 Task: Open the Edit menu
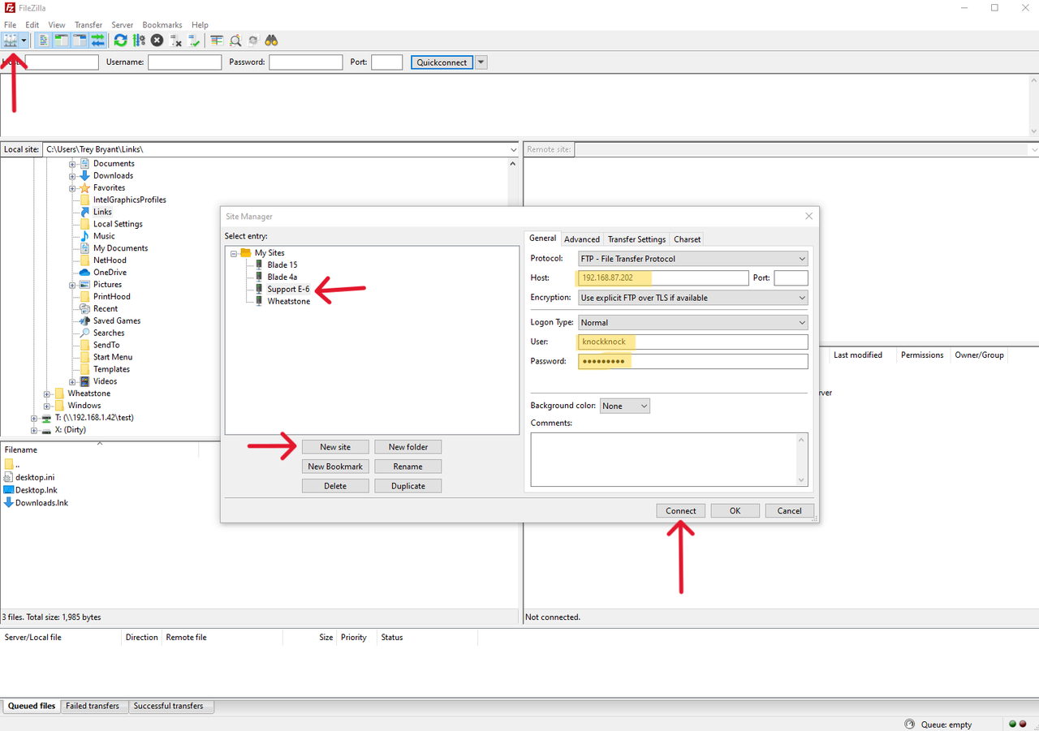32,25
